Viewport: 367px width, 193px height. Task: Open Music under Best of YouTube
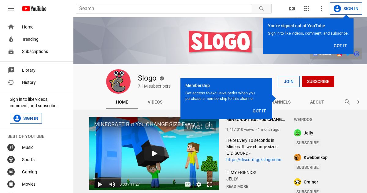(x=37, y=147)
